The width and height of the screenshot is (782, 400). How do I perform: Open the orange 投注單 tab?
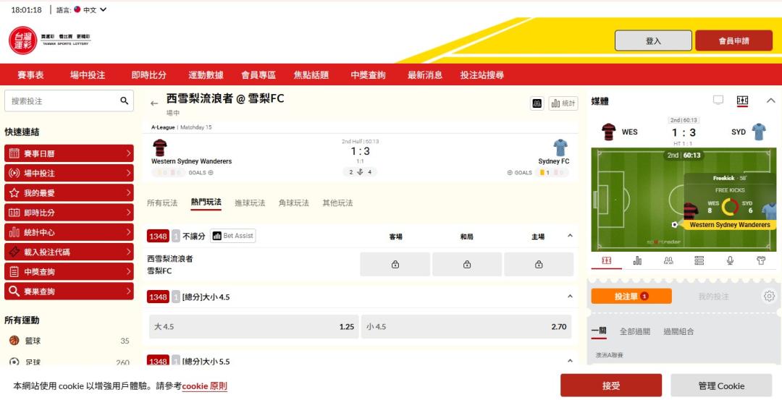[x=631, y=297]
